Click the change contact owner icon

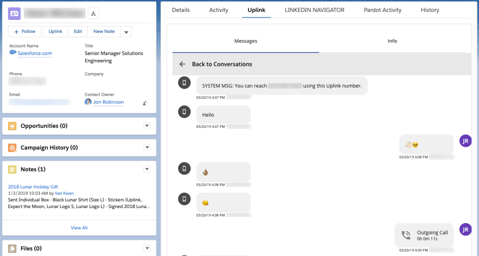pos(145,103)
